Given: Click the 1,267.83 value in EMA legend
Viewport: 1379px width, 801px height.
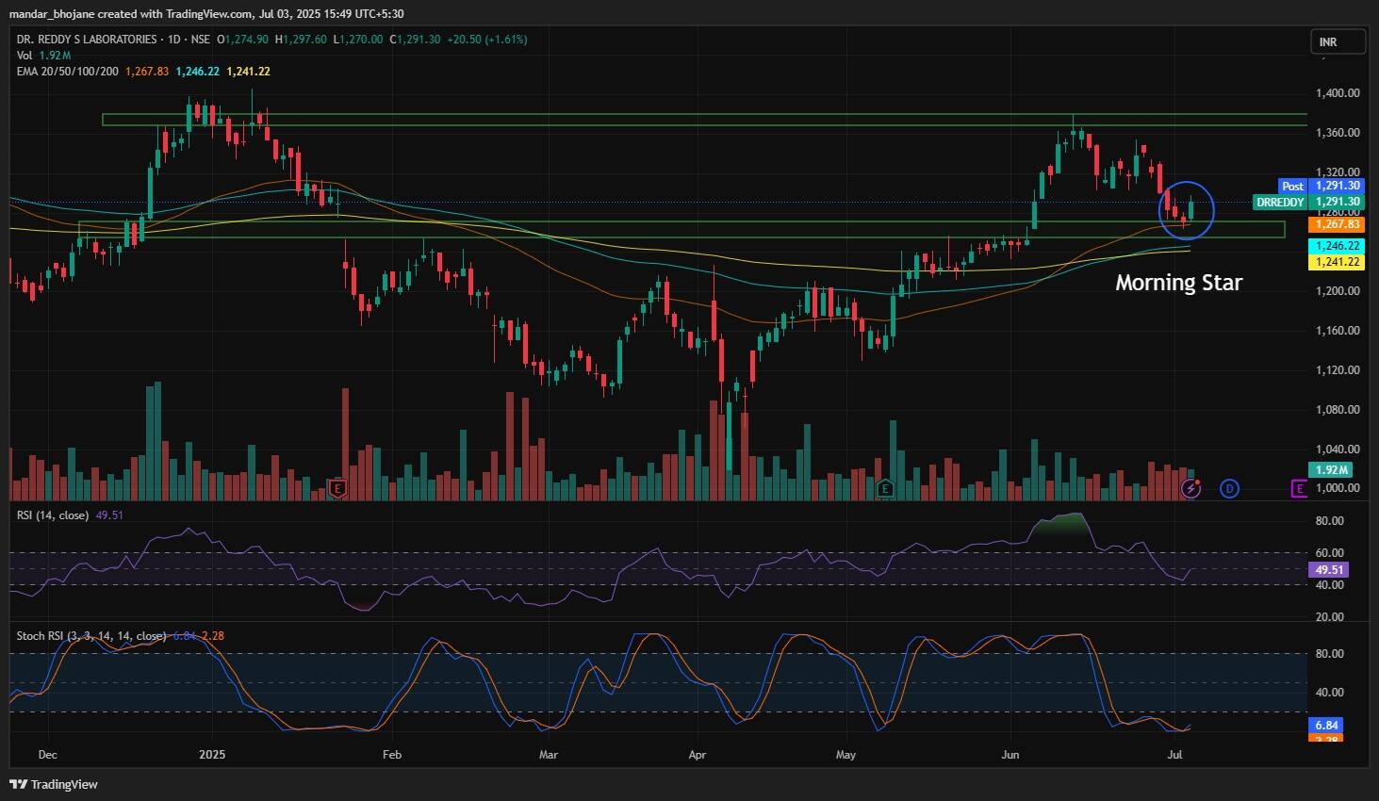Looking at the screenshot, I should pyautogui.click(x=147, y=72).
